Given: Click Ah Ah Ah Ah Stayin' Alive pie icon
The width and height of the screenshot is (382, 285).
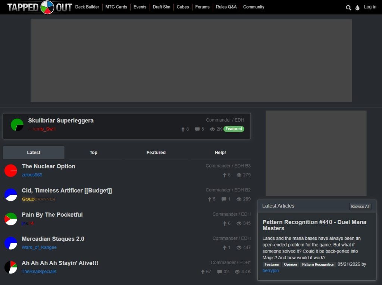Looking at the screenshot, I should pyautogui.click(x=11, y=267).
